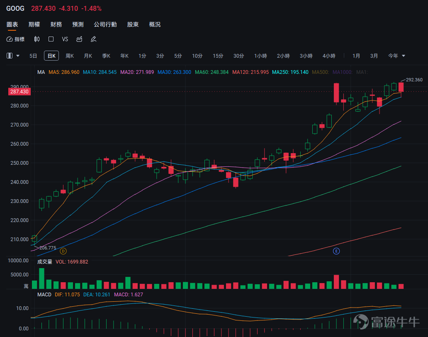Select the square rectangle tool icon
Image resolution: width=428 pixels, height=337 pixels.
51,39
